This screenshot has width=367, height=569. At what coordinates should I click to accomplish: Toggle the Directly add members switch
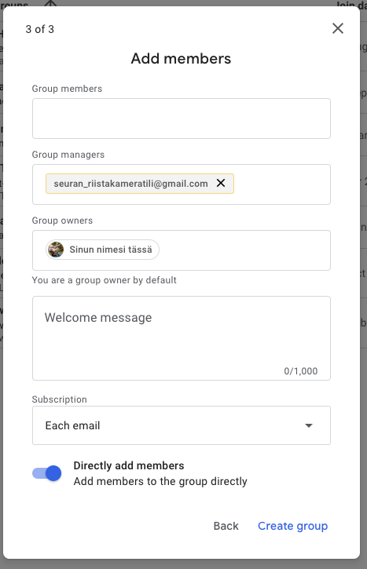coord(47,473)
